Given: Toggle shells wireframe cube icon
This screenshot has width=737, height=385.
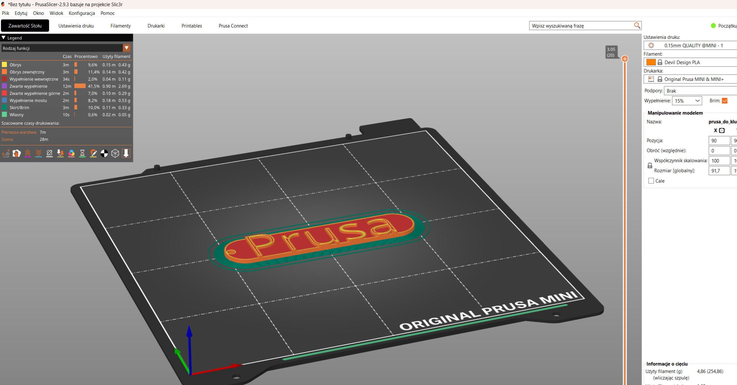Looking at the screenshot, I should point(115,154).
